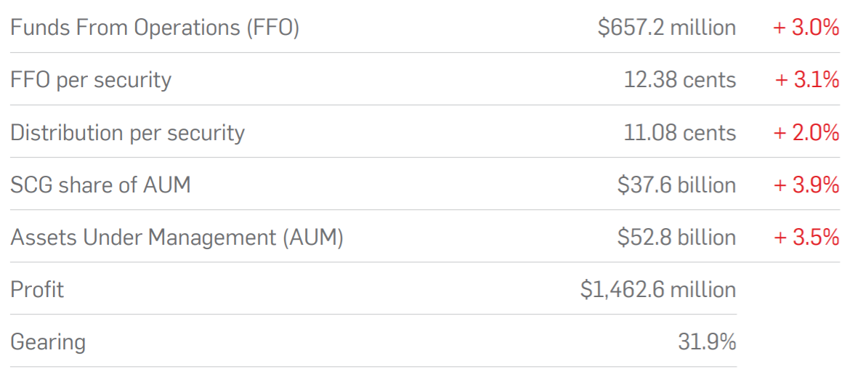Select the 12.38 cents value

(x=680, y=80)
